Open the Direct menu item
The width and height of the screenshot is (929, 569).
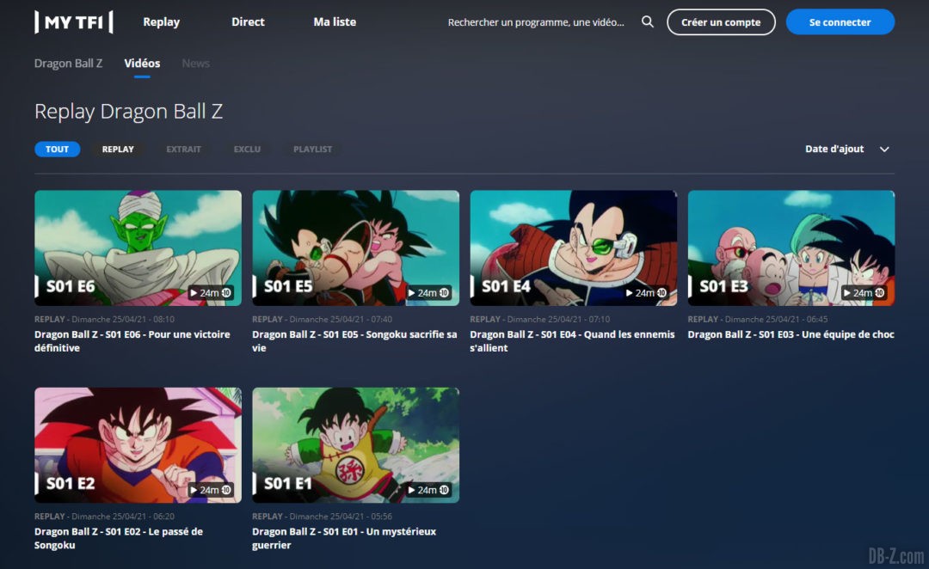click(248, 21)
